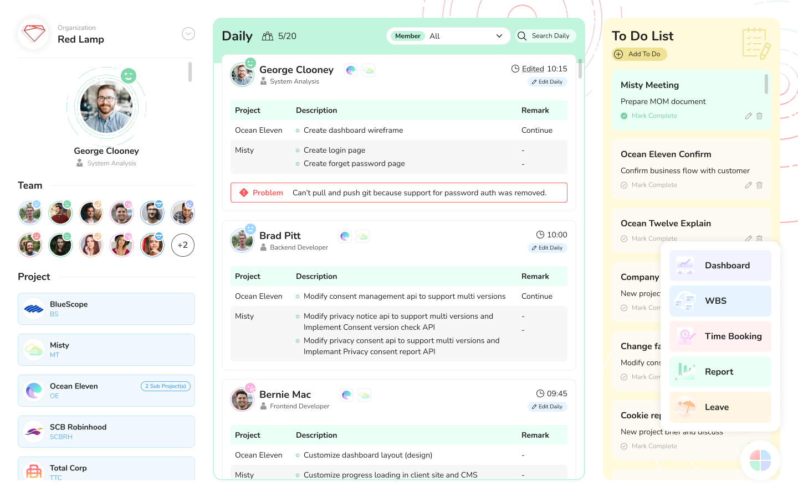Click the To Do List scrollbar

pos(766,85)
